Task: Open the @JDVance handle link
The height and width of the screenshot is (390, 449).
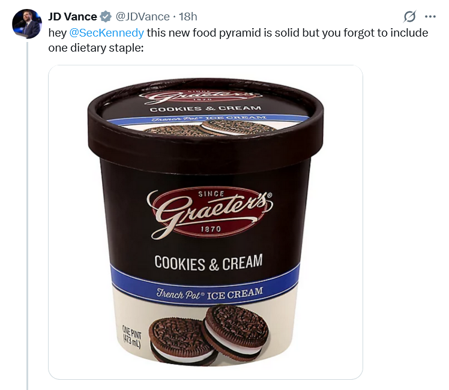Action: (143, 17)
